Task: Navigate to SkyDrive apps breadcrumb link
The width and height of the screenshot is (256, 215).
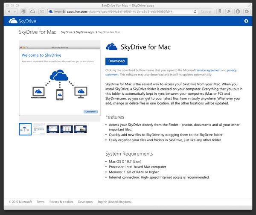Action: pos(85,32)
